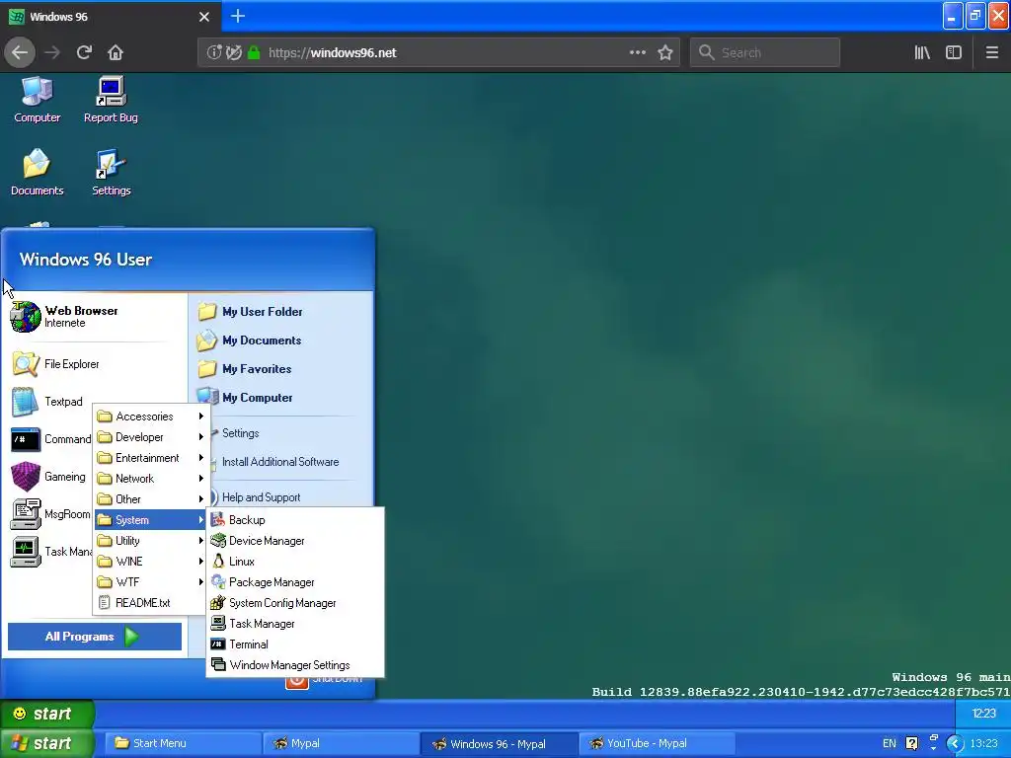The image size is (1011, 758).
Task: Launch Terminal from System submenu
Action: click(294, 644)
